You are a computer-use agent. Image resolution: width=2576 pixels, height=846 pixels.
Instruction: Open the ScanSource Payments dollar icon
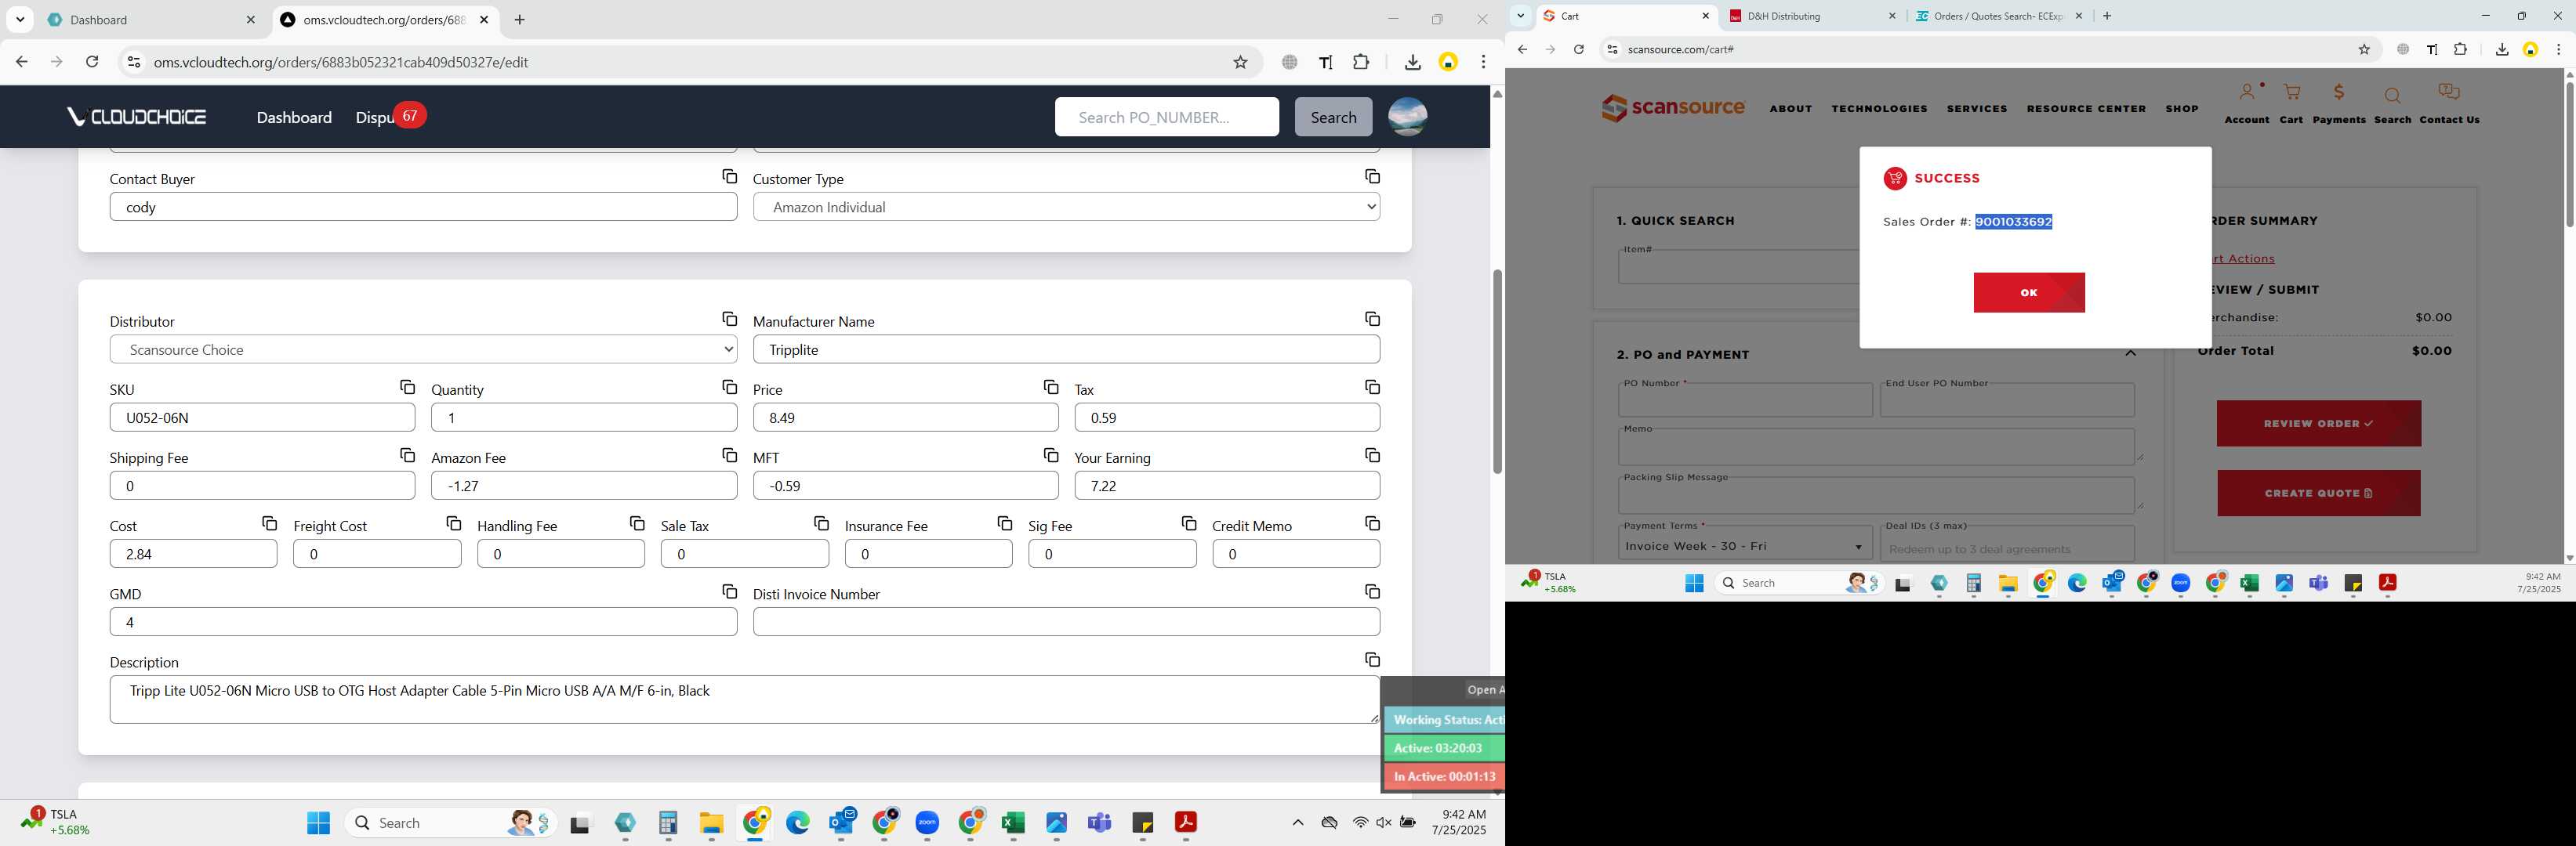[2338, 93]
